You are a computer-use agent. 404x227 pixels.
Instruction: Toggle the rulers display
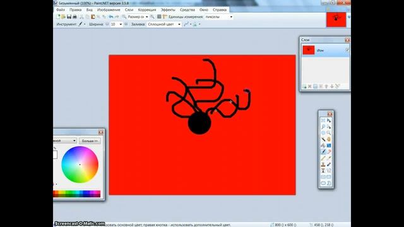point(165,17)
